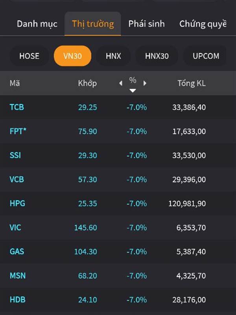The width and height of the screenshot is (236, 315).
Task: Open the FPT* stock ticker
Action: (18, 131)
